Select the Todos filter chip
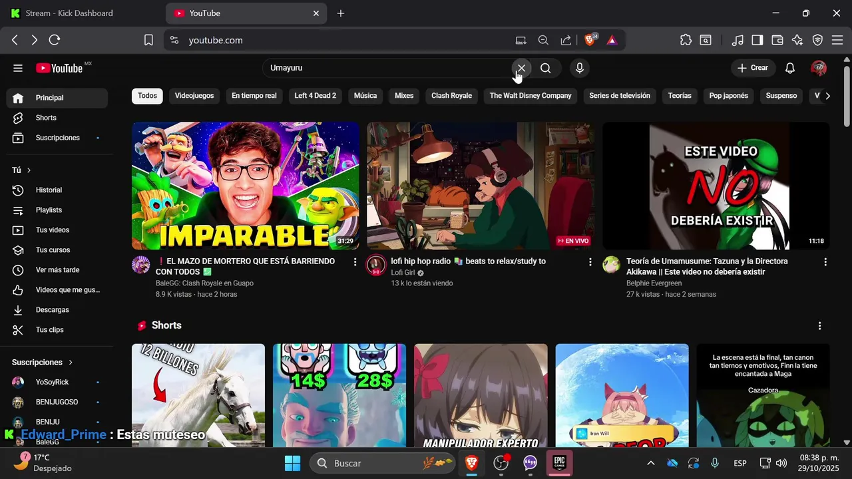 (x=147, y=96)
